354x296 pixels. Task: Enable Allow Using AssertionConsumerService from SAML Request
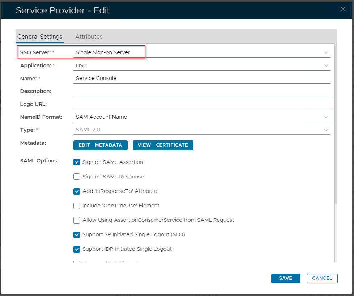pos(77,220)
